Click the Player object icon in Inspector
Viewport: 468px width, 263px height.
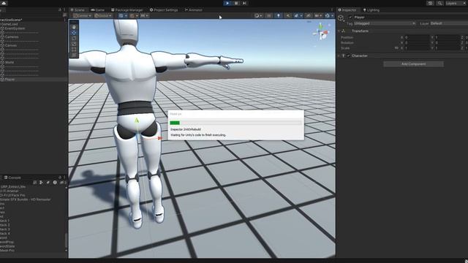(341, 18)
